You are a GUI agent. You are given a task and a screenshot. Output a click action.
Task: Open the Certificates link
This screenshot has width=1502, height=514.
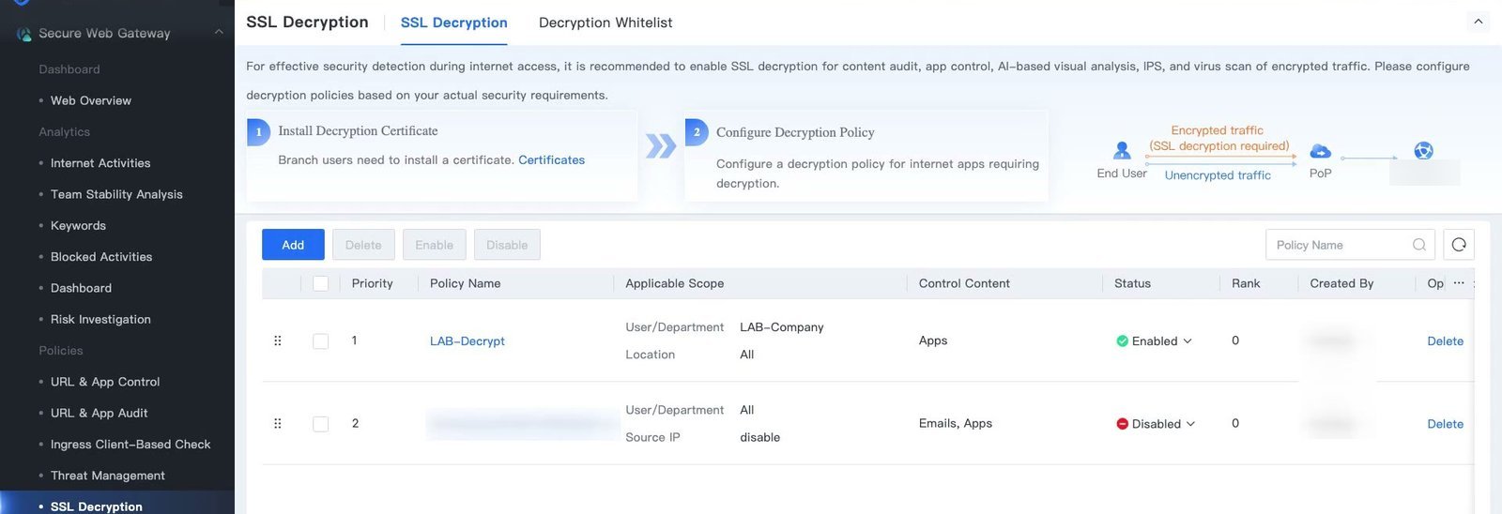[x=552, y=160]
